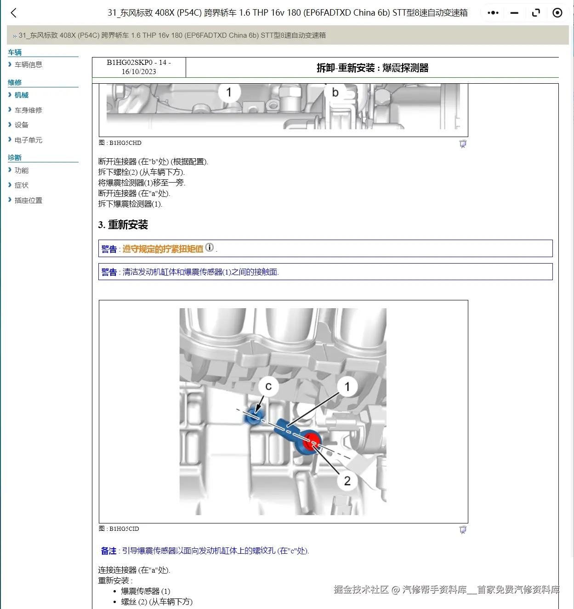Select 车辆信息 in the left navigation
This screenshot has height=609, width=574.
point(29,64)
